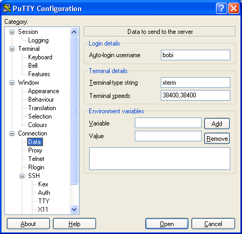Open the Rlogin category
Viewport: 242px width, 234px height.
pyautogui.click(x=36, y=167)
